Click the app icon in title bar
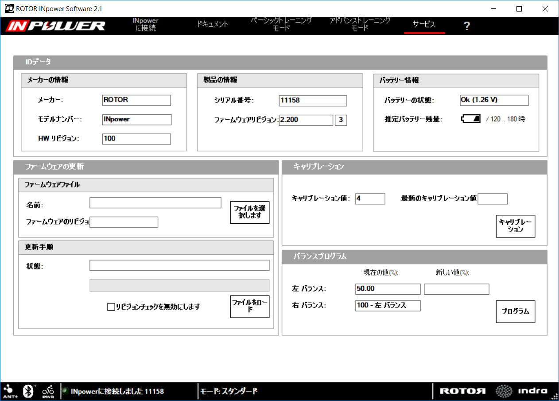Viewport: 559px width, 401px height. (x=8, y=8)
